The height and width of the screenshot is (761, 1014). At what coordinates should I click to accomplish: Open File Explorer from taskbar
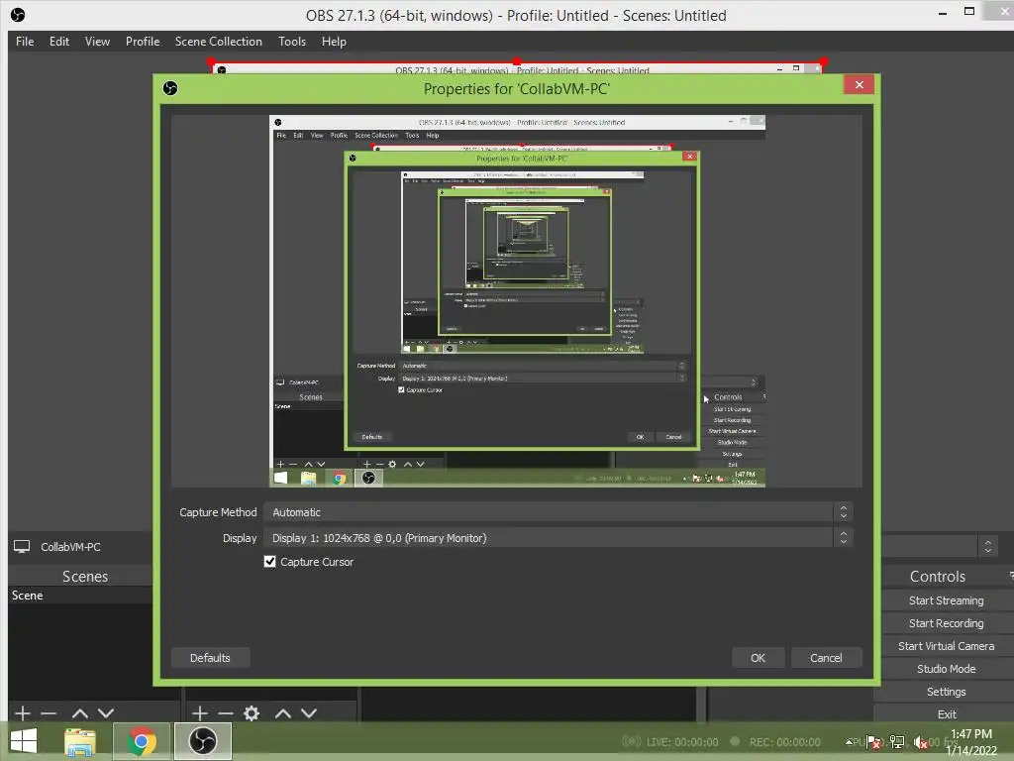click(x=80, y=741)
